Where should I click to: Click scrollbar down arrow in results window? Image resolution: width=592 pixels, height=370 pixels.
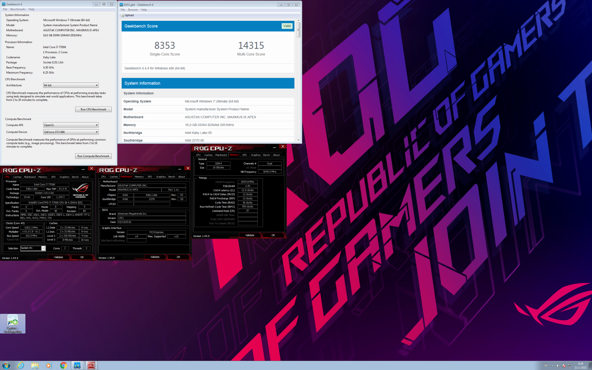(298, 140)
